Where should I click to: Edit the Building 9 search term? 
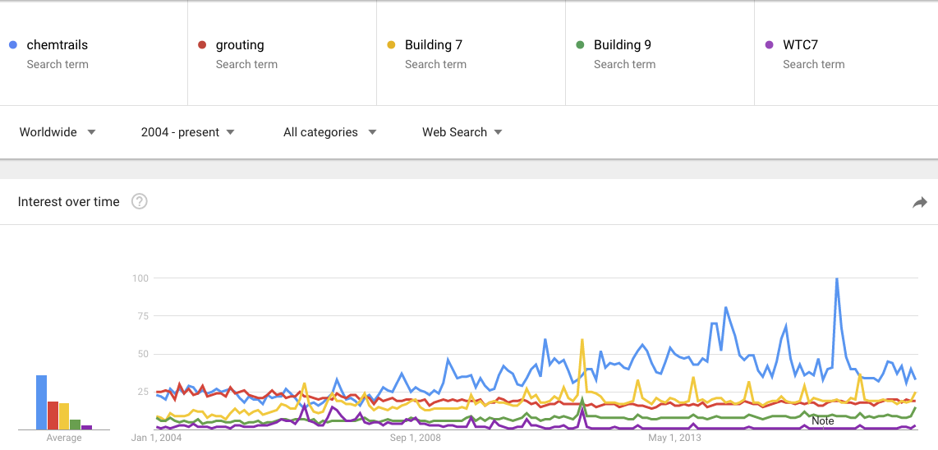623,45
